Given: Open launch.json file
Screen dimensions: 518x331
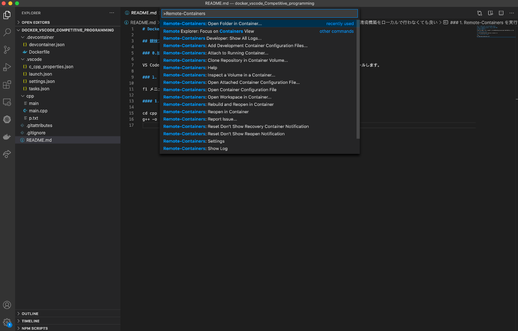Looking at the screenshot, I should (x=68, y=74).
